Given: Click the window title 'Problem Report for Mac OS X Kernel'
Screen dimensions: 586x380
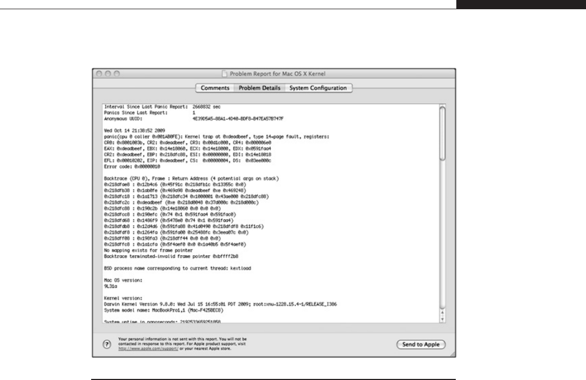Looking at the screenshot, I should coord(278,74).
